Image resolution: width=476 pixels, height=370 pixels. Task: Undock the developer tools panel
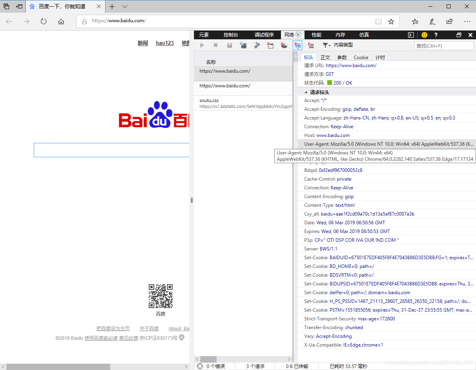pyautogui.click(x=459, y=35)
